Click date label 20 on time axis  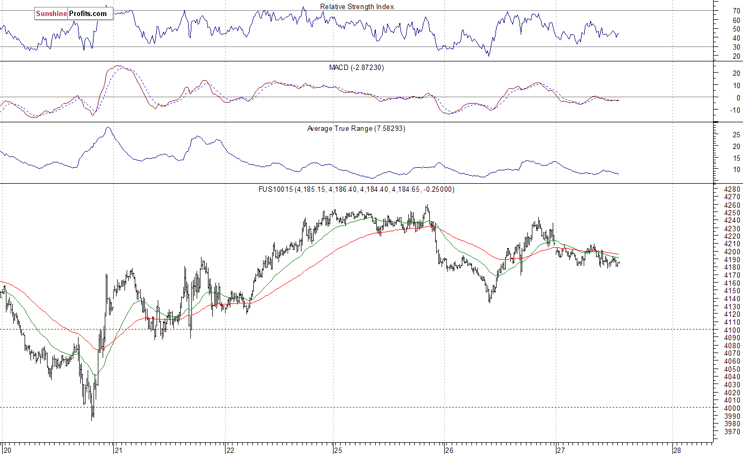(7, 450)
